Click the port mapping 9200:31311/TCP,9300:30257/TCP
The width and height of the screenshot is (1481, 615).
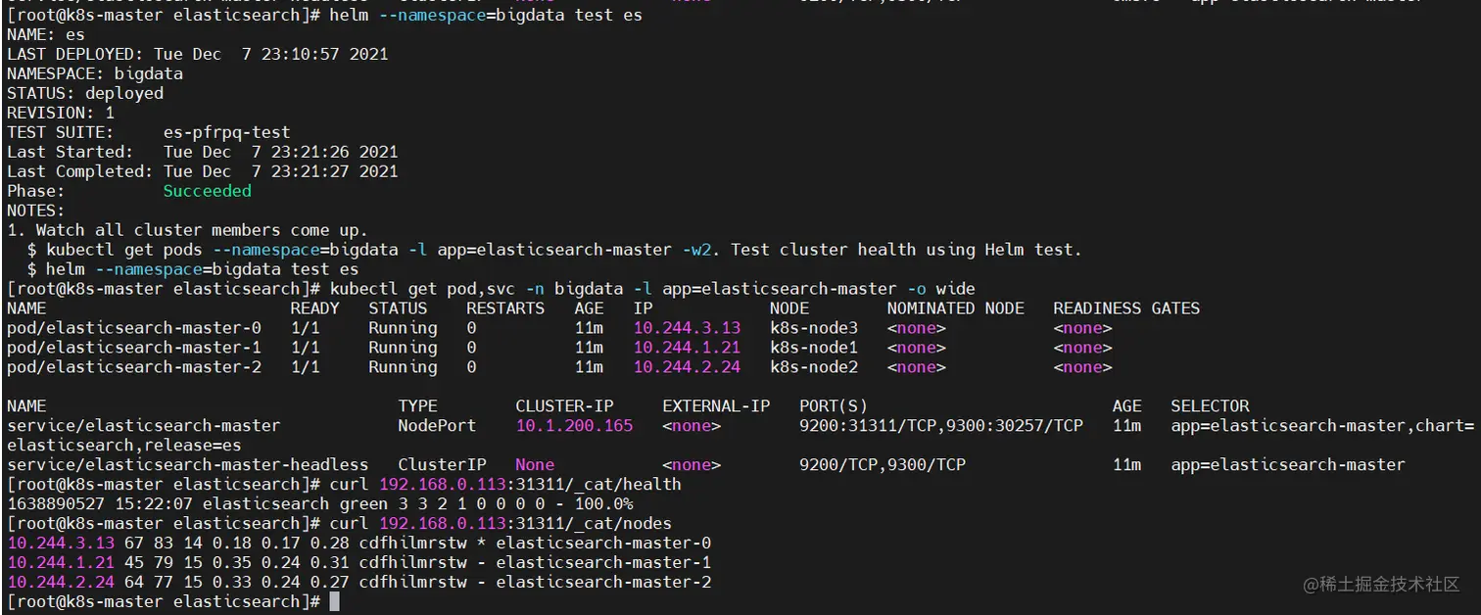coord(941,426)
